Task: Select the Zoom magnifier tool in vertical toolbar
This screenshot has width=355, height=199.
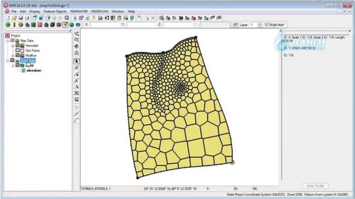Action: pyautogui.click(x=77, y=40)
